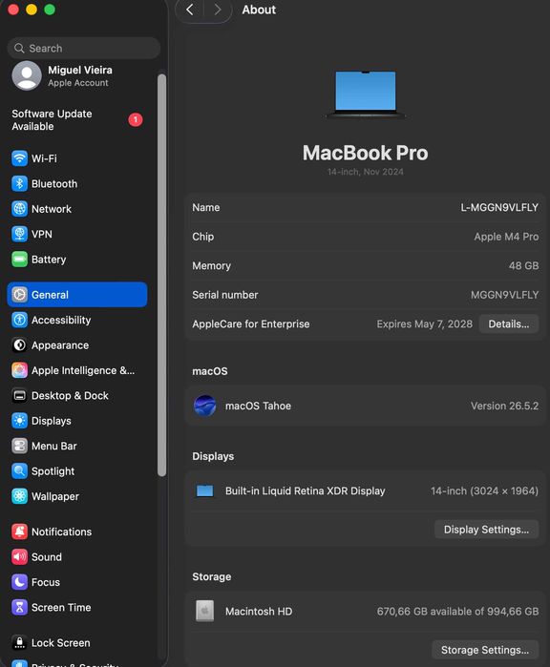Click the MacBook Pro title

(x=366, y=153)
